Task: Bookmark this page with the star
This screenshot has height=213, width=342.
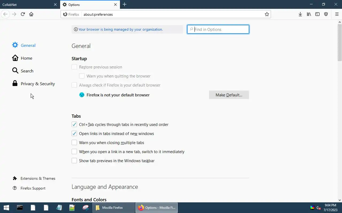Action: click(x=267, y=14)
